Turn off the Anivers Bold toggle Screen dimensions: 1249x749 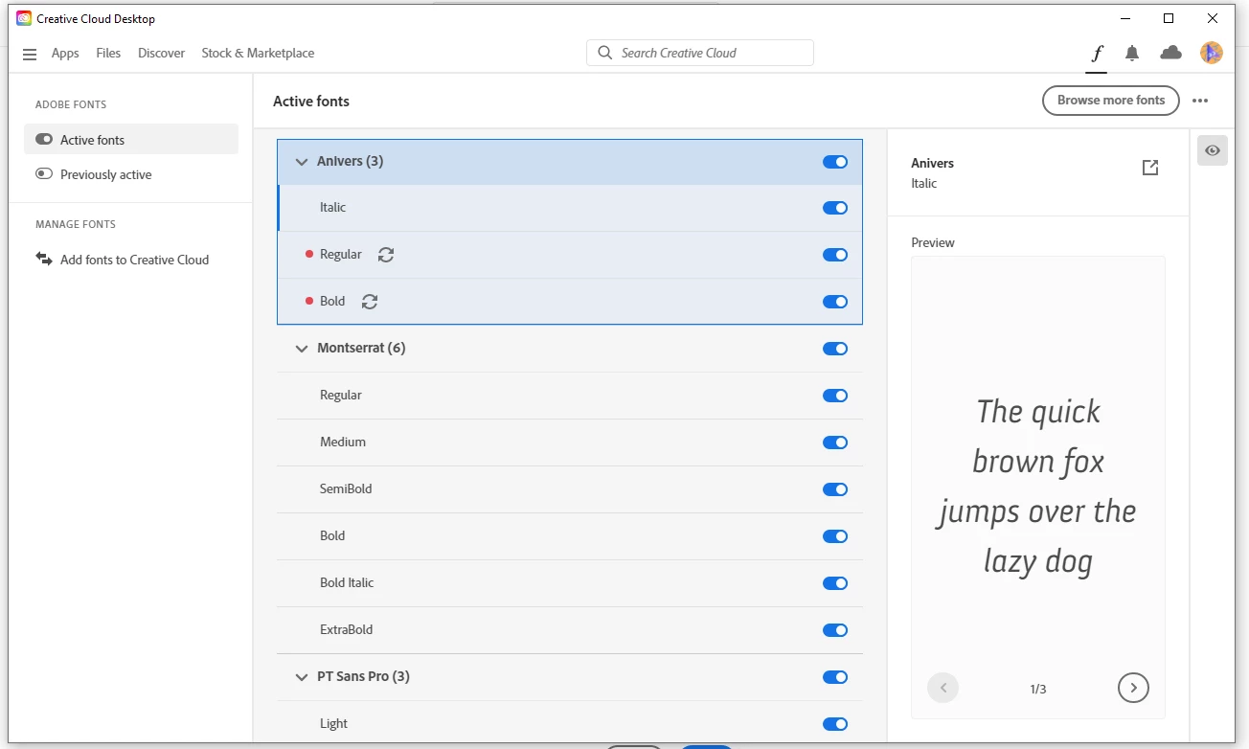point(835,302)
